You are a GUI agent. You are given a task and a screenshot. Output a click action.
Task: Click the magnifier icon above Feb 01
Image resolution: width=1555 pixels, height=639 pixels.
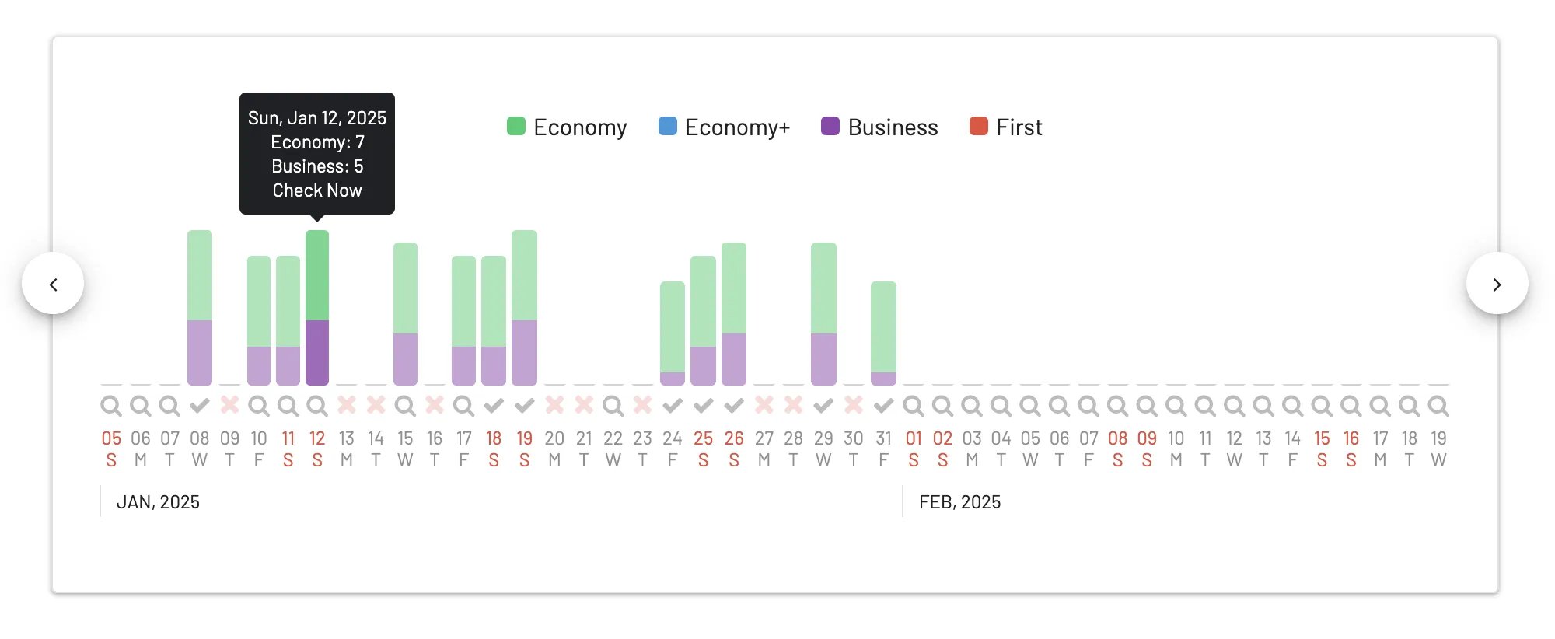[x=914, y=406]
